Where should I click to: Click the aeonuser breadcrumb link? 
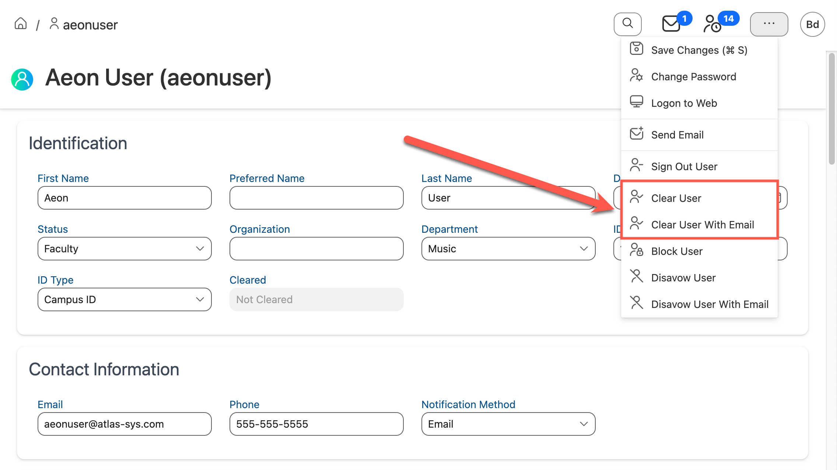click(x=90, y=25)
